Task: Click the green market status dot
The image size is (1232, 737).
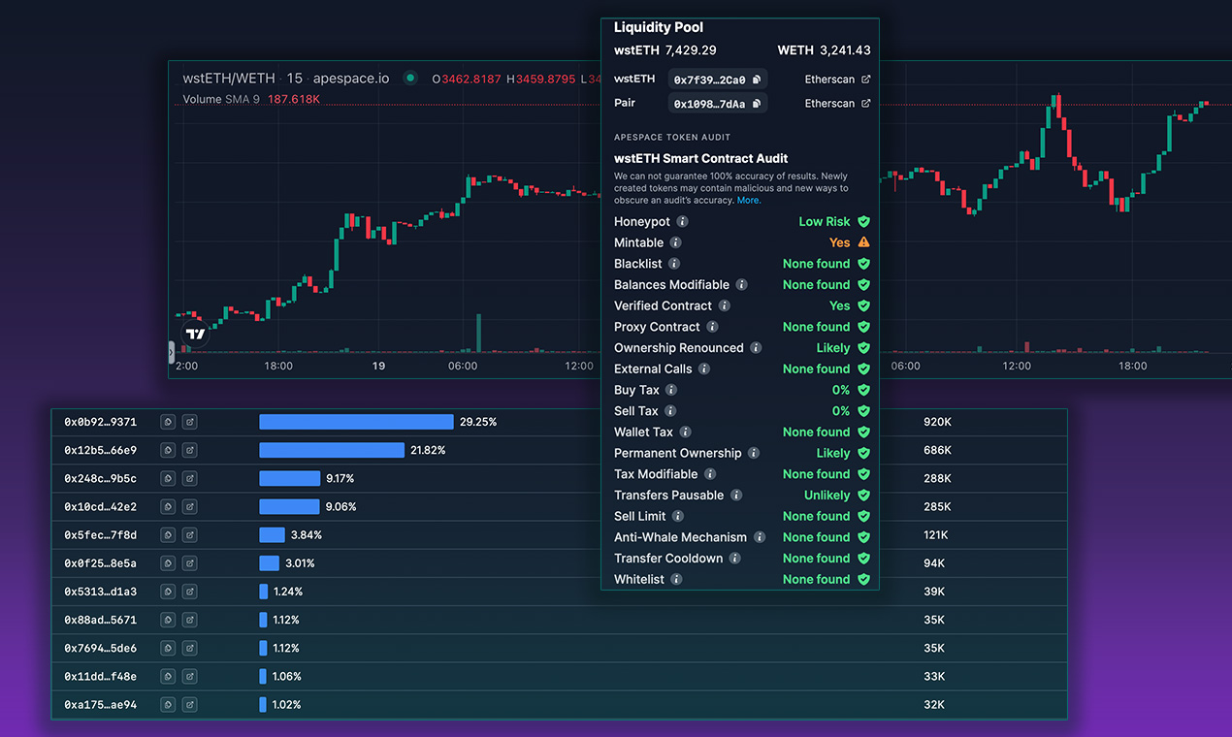Action: (410, 79)
